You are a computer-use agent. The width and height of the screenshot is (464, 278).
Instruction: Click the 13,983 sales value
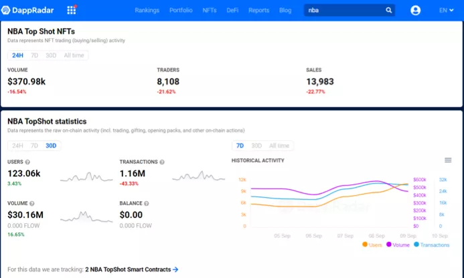[320, 82]
